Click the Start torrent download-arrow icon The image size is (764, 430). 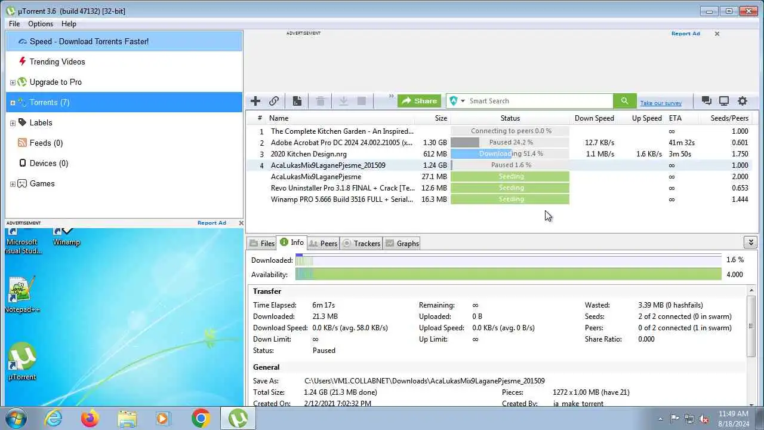pyautogui.click(x=343, y=101)
